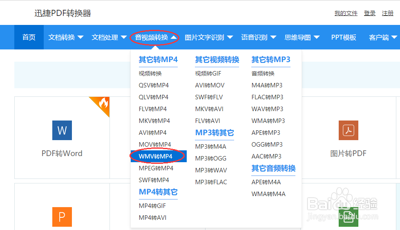The image size is (400, 230).
Task: Go to the 首页 tab
Action: click(29, 37)
